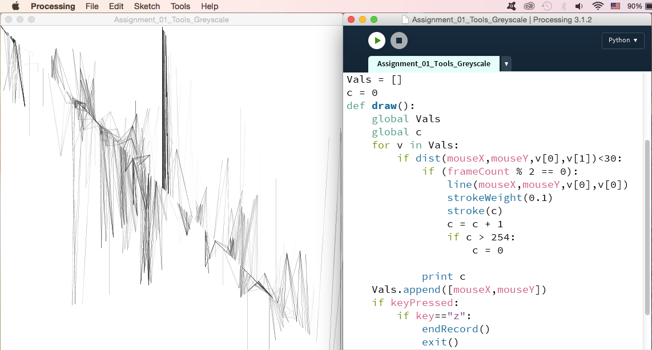Screen dimensions: 652x350
Task: Click the first menu bar extra icon
Action: pos(512,6)
